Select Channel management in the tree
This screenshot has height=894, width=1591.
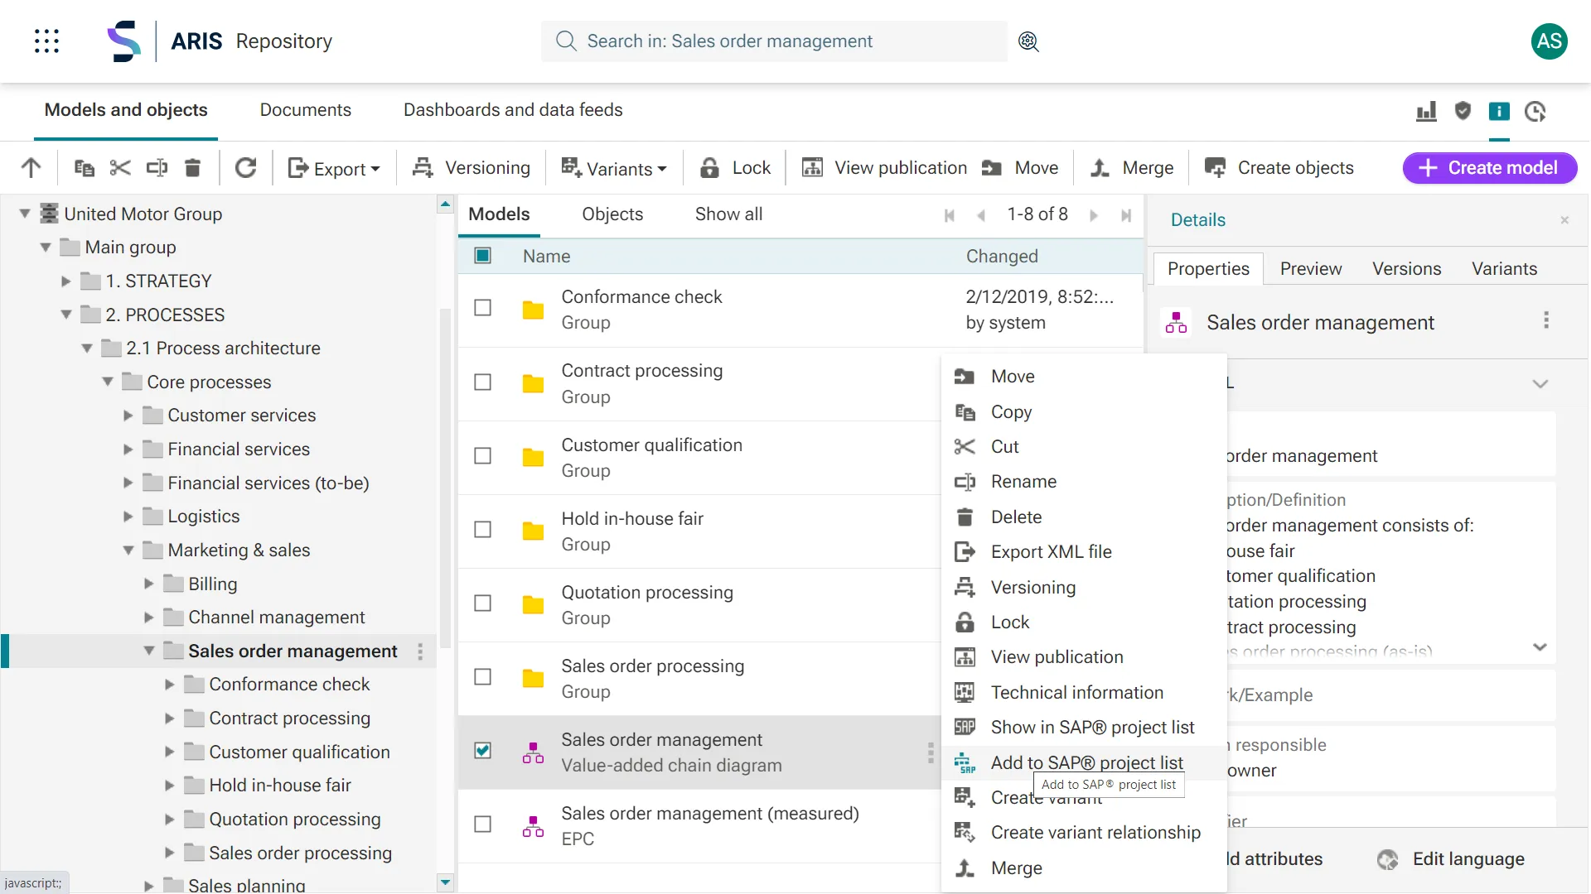click(x=276, y=618)
